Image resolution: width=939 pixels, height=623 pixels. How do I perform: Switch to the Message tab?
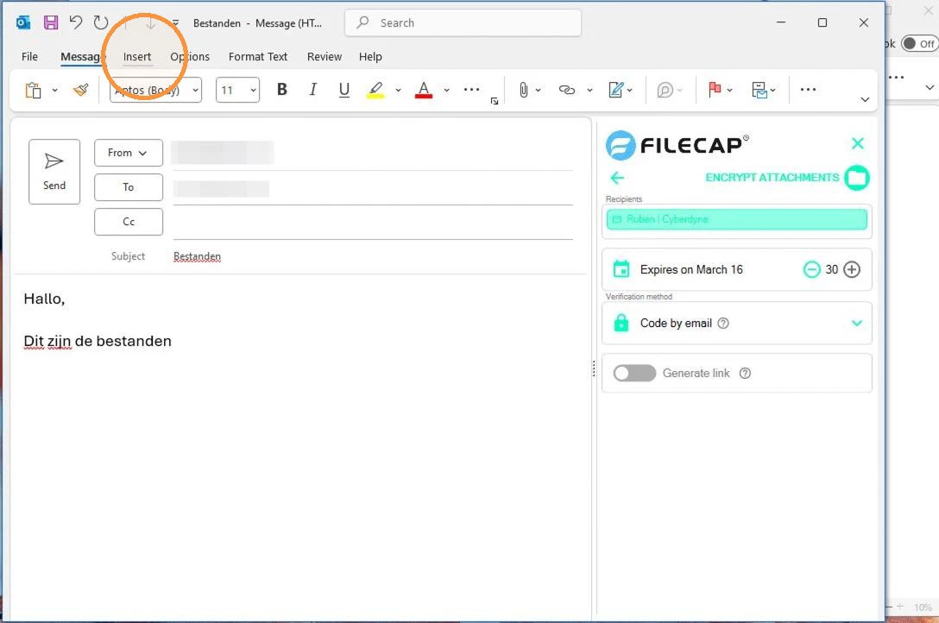(x=81, y=57)
